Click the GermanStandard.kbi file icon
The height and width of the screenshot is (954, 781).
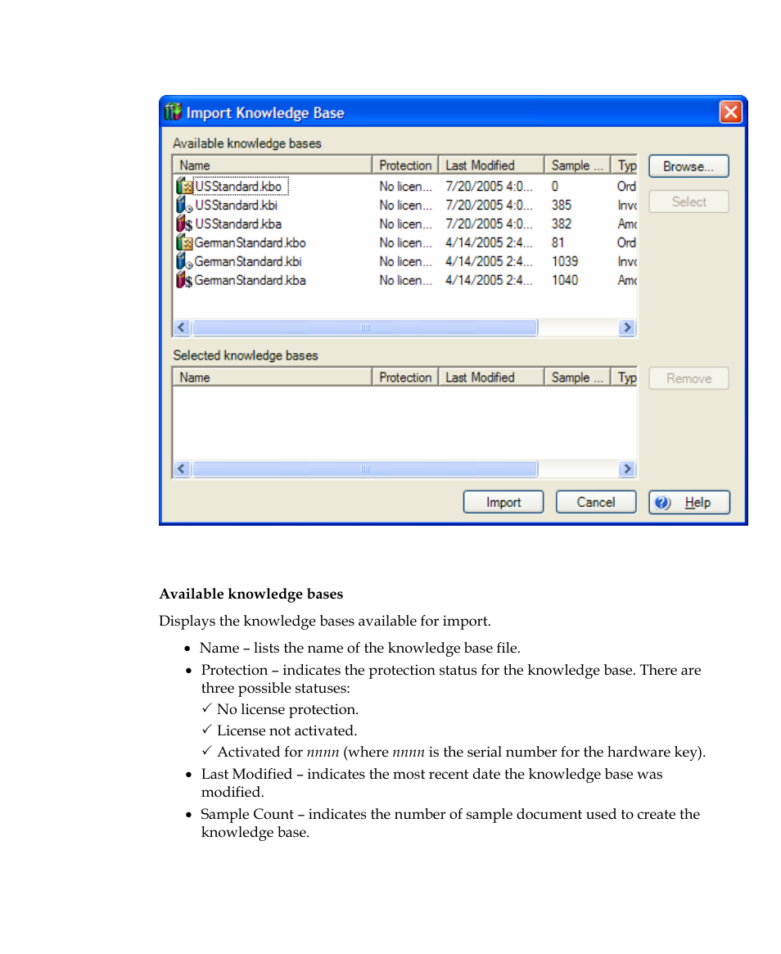pos(184,261)
